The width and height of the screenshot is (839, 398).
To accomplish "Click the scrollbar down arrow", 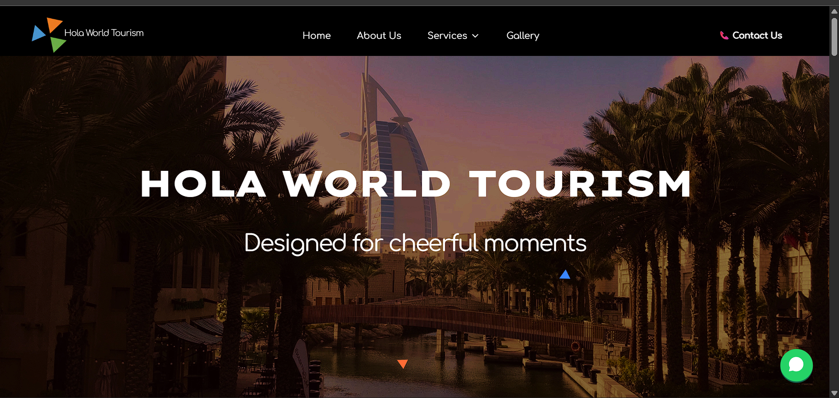I will pos(834,393).
